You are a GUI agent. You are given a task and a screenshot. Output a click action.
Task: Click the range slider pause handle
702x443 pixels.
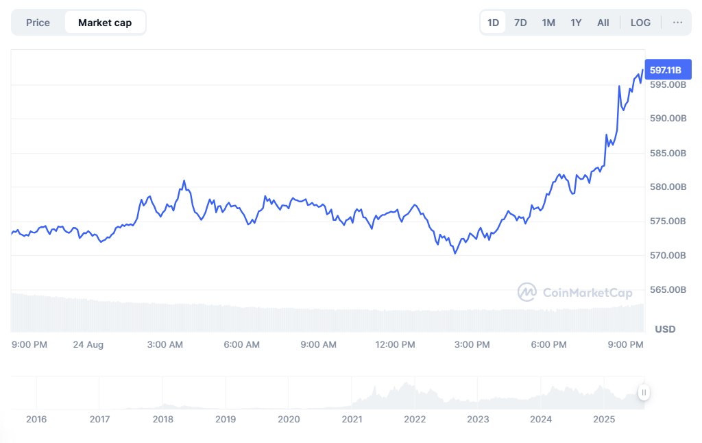[x=644, y=392]
